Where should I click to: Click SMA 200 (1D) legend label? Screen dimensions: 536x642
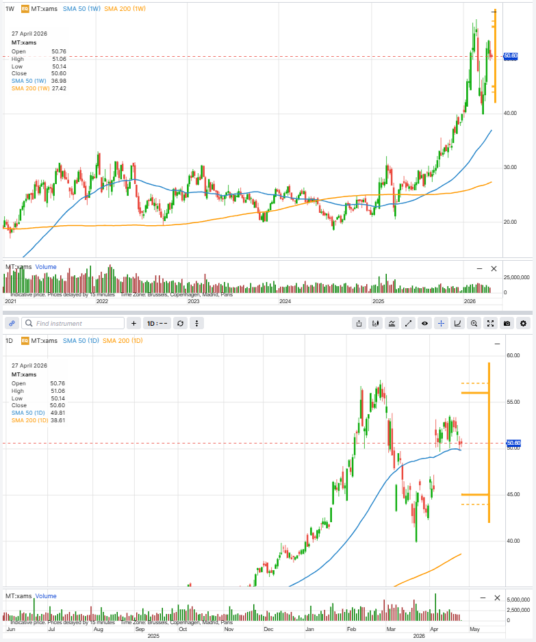123,340
